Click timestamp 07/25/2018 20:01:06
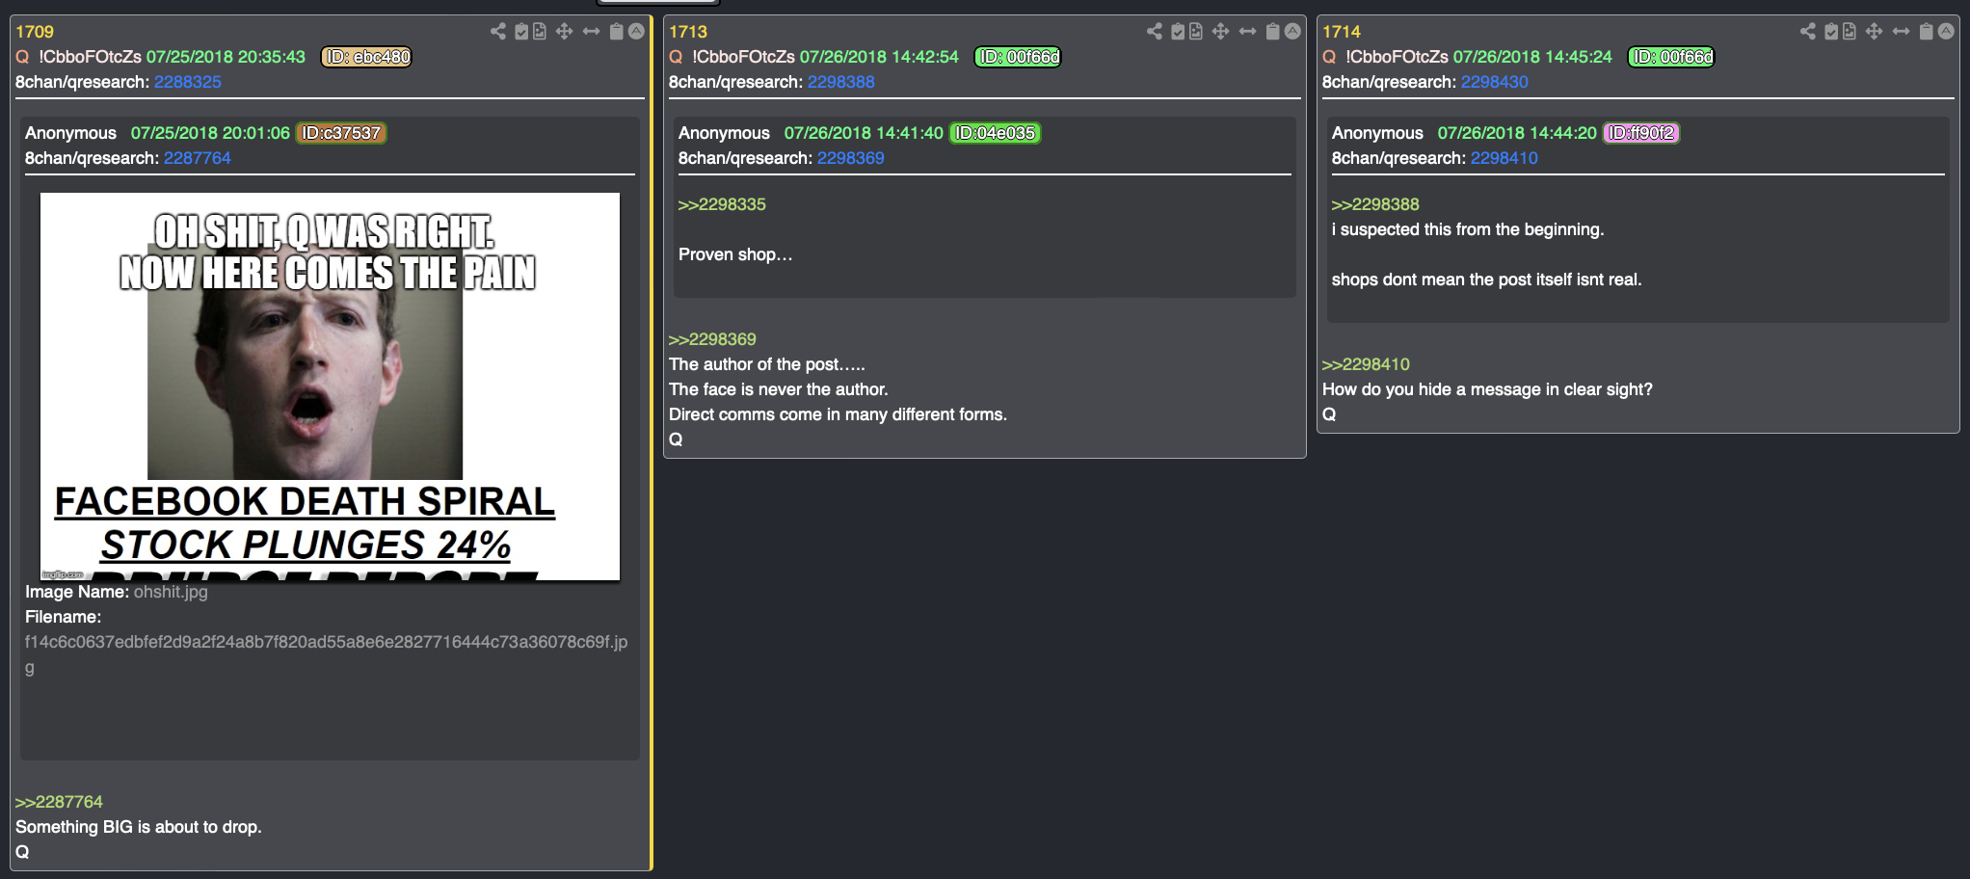1970x879 pixels. coord(210,133)
